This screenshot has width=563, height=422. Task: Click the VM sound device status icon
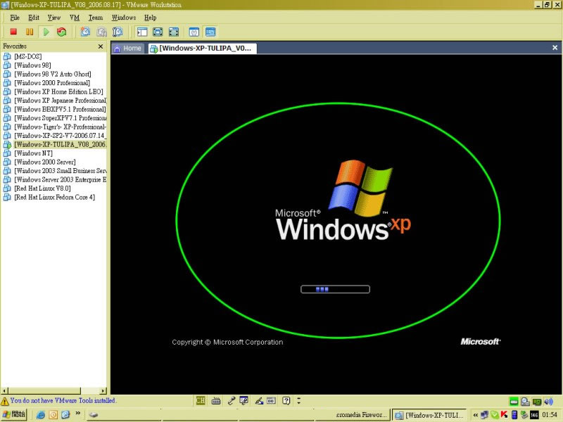tap(548, 401)
